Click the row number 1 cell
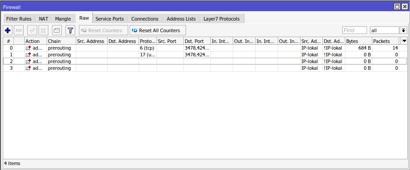This screenshot has height=170, width=410. (9, 55)
